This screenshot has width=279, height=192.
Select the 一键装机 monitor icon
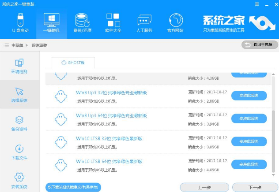click(x=51, y=20)
